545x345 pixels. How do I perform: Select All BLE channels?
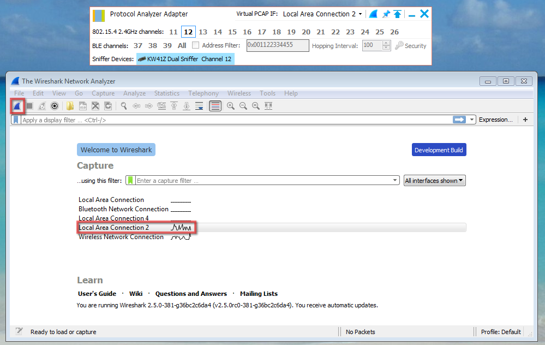[x=182, y=45]
